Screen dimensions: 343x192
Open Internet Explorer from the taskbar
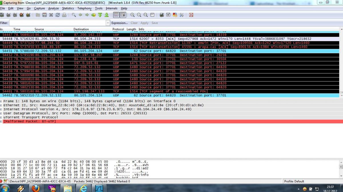click(83, 188)
